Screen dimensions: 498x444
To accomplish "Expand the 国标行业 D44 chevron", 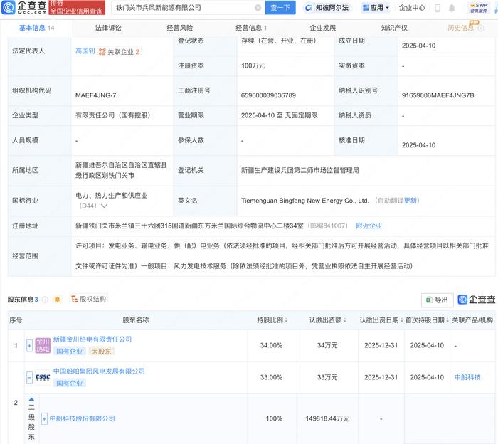I will [x=104, y=206].
